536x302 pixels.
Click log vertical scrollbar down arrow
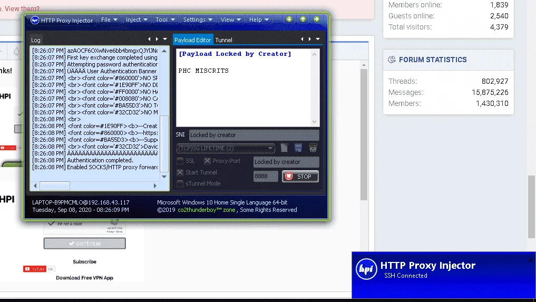pos(164,177)
